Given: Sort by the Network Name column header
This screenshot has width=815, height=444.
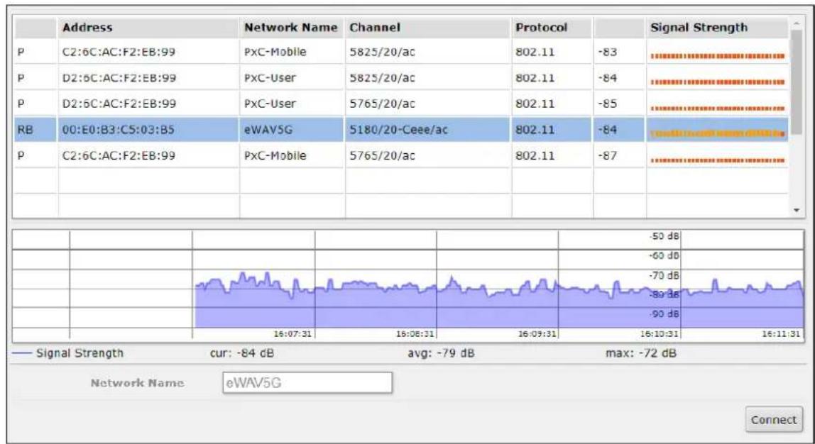Looking at the screenshot, I should click(x=292, y=28).
